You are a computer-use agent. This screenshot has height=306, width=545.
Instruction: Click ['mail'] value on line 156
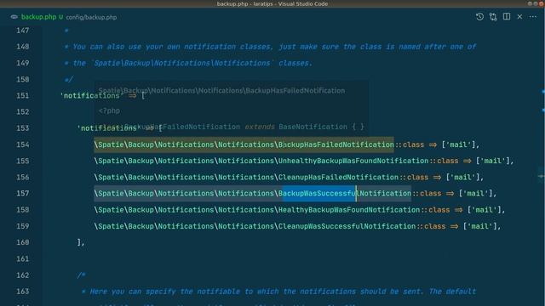point(462,178)
